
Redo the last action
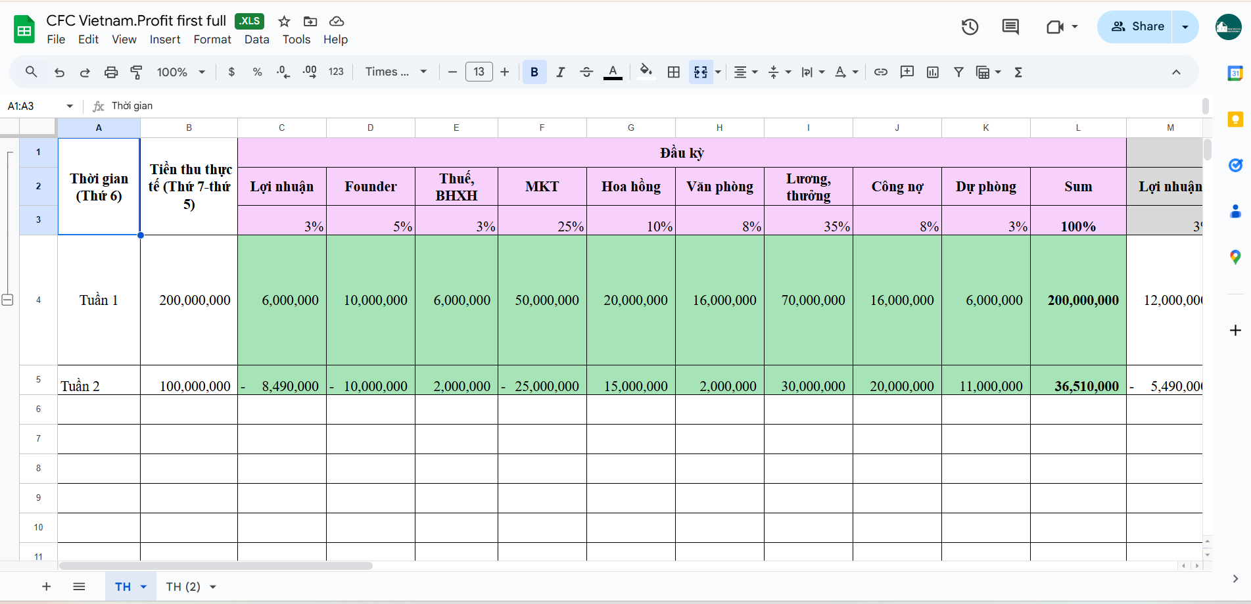coord(85,72)
